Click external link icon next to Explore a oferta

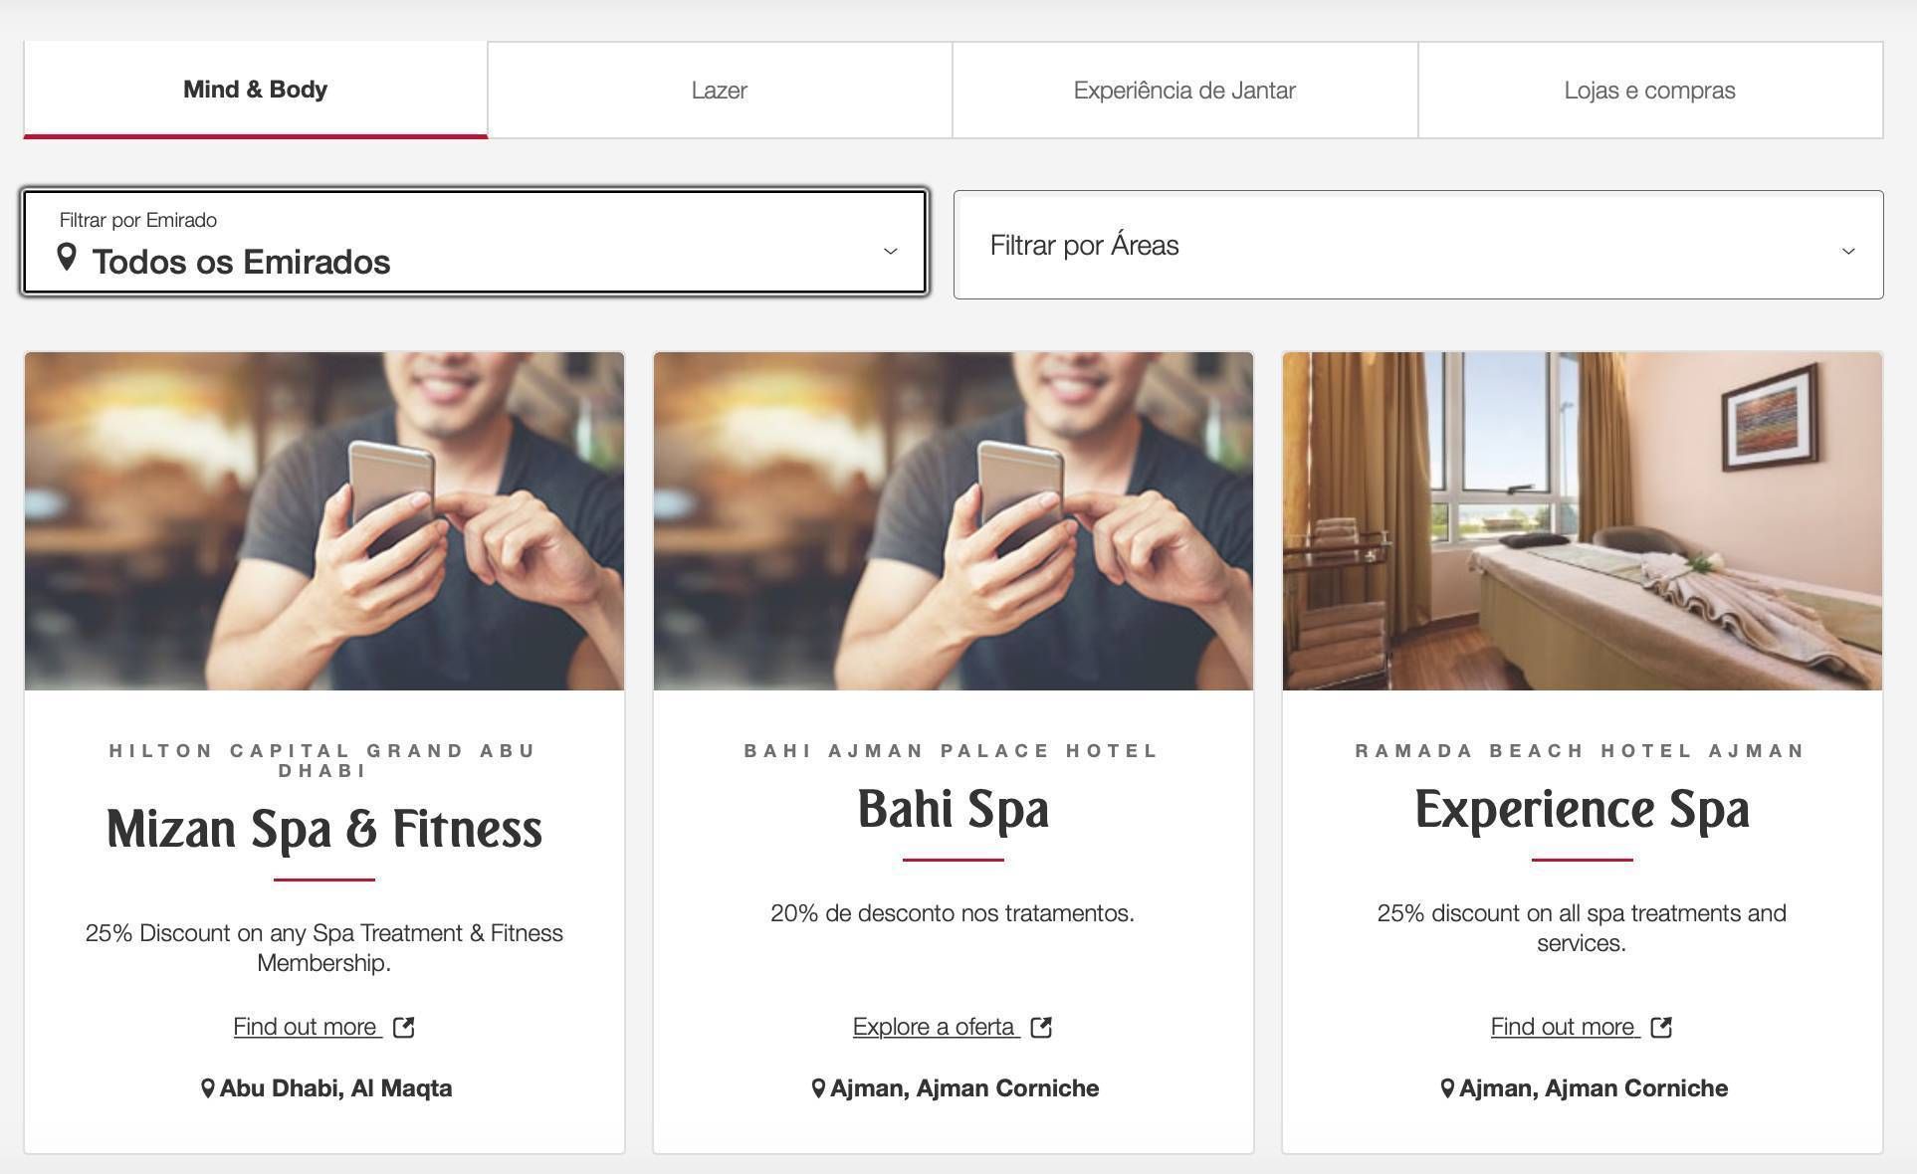[x=1042, y=1027]
